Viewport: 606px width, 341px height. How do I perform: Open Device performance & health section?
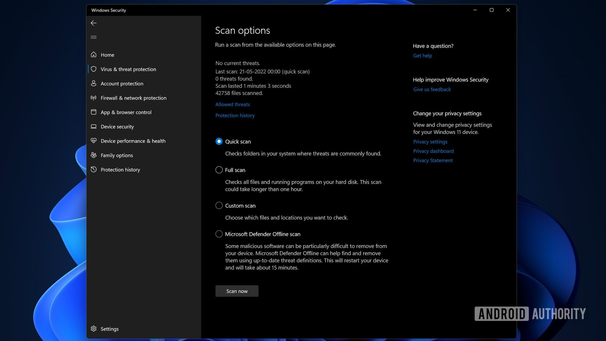(x=133, y=141)
